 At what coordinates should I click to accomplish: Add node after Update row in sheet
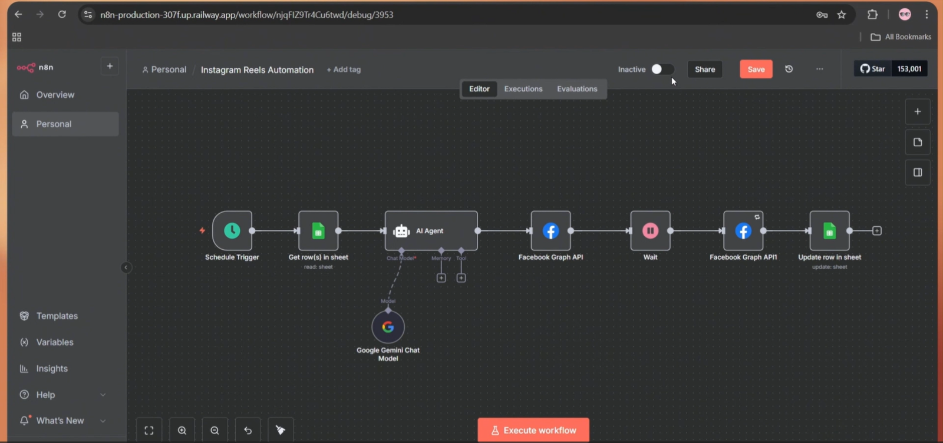point(877,231)
